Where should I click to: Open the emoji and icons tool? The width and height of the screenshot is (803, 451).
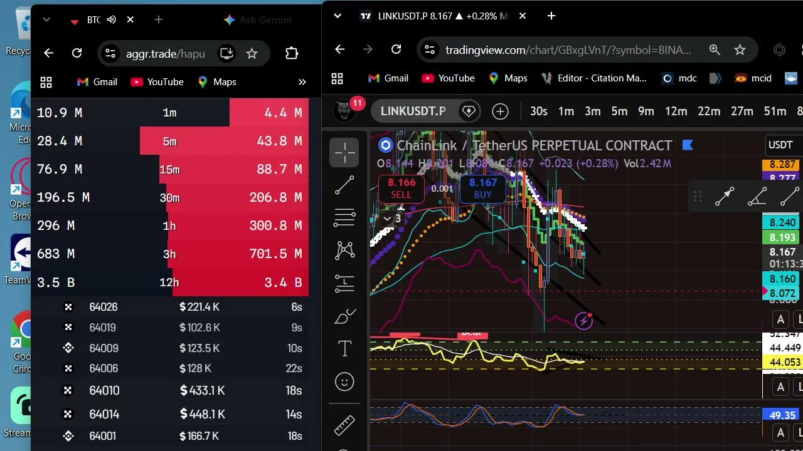[x=344, y=381]
